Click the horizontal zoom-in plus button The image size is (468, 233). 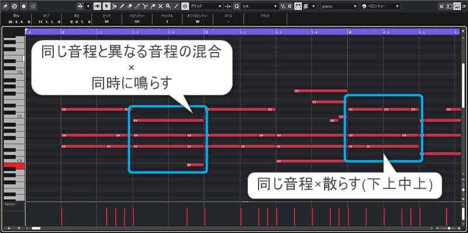pos(460,228)
